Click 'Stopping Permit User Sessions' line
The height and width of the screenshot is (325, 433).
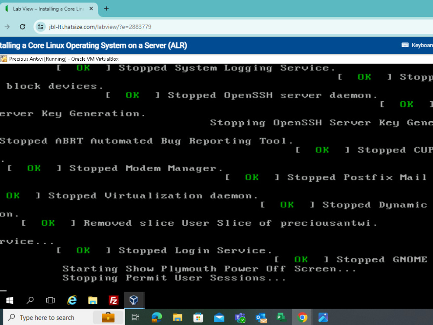(174, 278)
